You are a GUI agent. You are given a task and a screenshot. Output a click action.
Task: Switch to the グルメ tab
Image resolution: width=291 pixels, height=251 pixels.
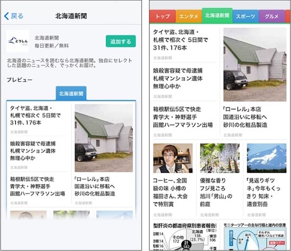tap(272, 16)
